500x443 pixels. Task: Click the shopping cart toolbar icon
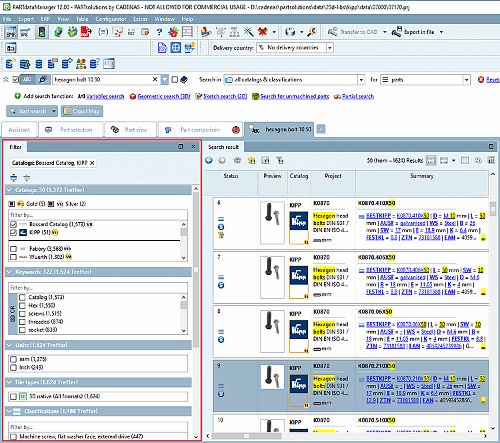coord(25,32)
